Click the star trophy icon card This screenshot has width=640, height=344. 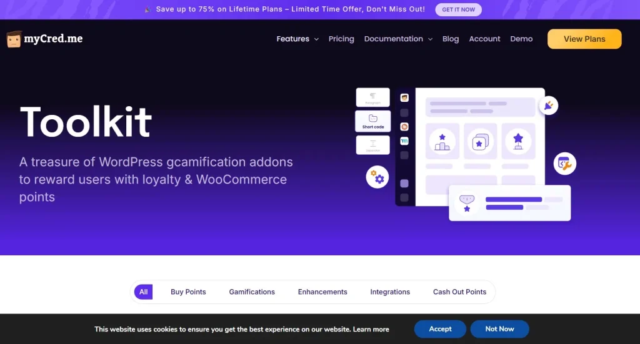tap(518, 141)
